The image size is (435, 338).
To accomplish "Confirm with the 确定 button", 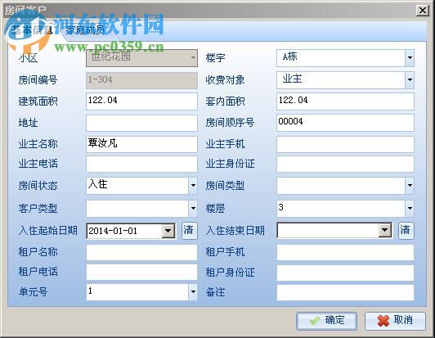I will 326,321.
